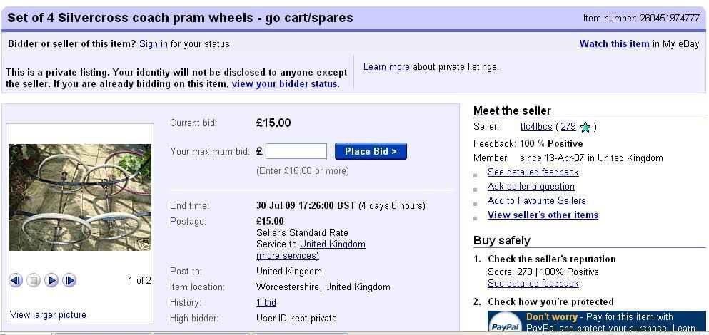View the 1 bid history link
The width and height of the screenshot is (709, 335).
tap(266, 303)
